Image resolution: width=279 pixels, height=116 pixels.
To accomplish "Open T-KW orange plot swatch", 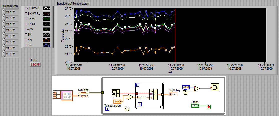I will click(46, 40).
